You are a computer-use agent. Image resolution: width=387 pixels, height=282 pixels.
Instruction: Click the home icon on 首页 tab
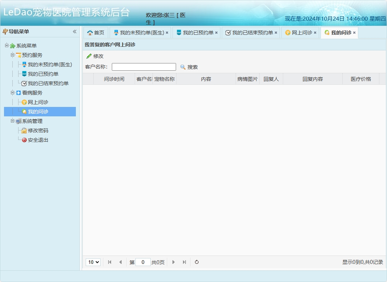point(89,32)
